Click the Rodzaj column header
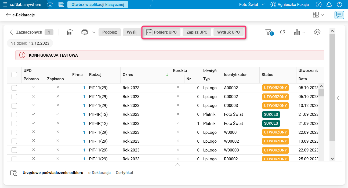 tap(104, 75)
